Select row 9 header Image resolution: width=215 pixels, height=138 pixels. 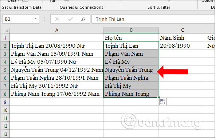pos(5,102)
